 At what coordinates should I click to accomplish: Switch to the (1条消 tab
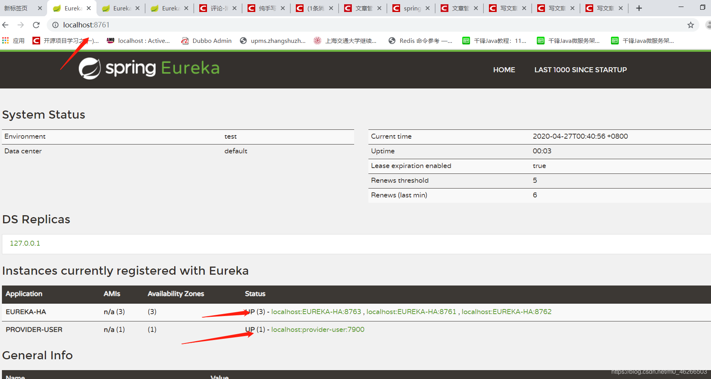315,8
